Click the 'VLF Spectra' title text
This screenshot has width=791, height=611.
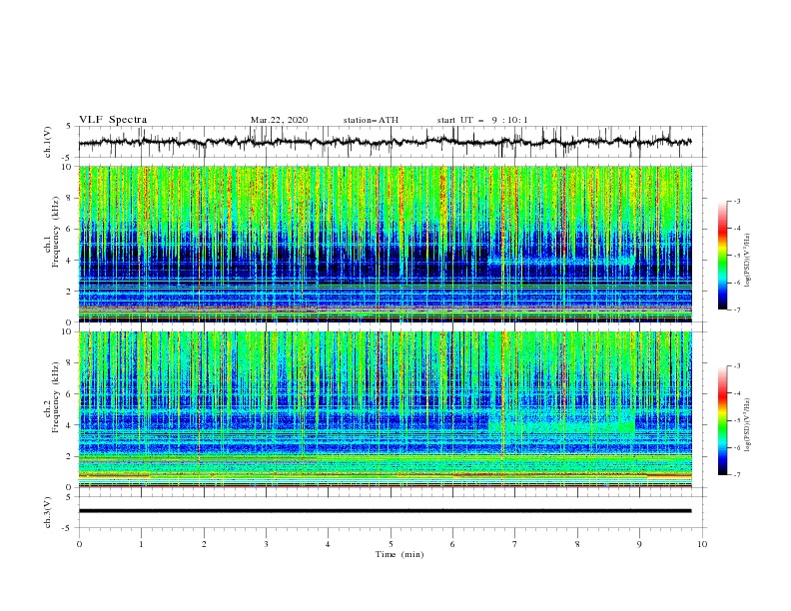coord(113,120)
